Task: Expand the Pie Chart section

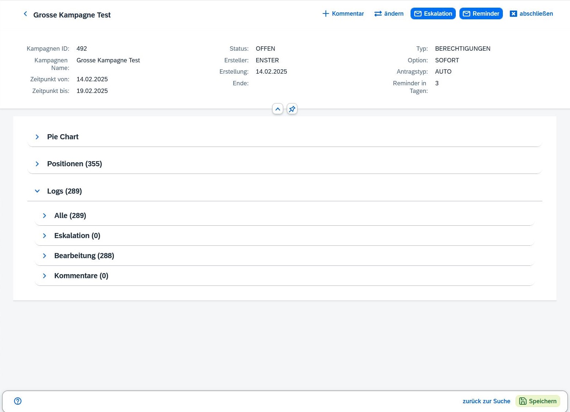Action: [37, 137]
